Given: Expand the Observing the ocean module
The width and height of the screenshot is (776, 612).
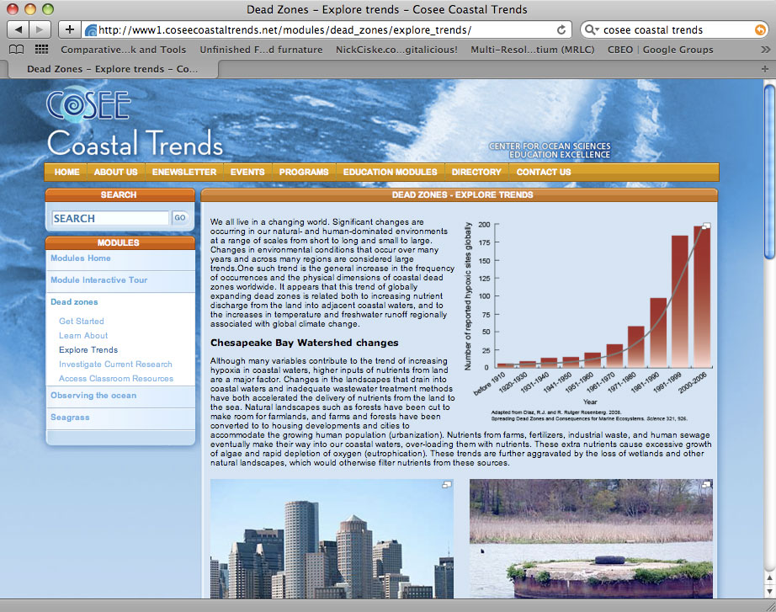Looking at the screenshot, I should [93, 396].
